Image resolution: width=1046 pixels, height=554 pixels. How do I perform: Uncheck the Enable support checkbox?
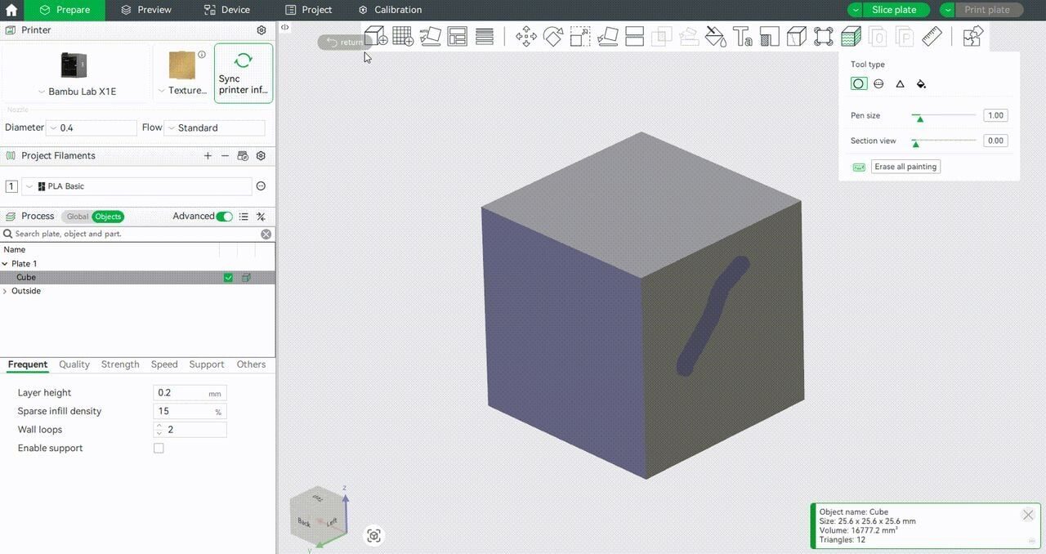pos(159,448)
